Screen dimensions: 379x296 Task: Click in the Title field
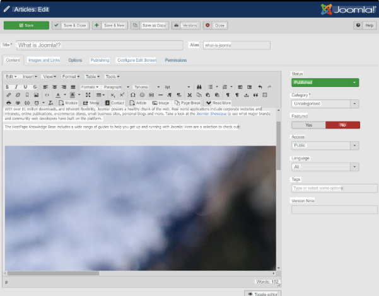100,45
